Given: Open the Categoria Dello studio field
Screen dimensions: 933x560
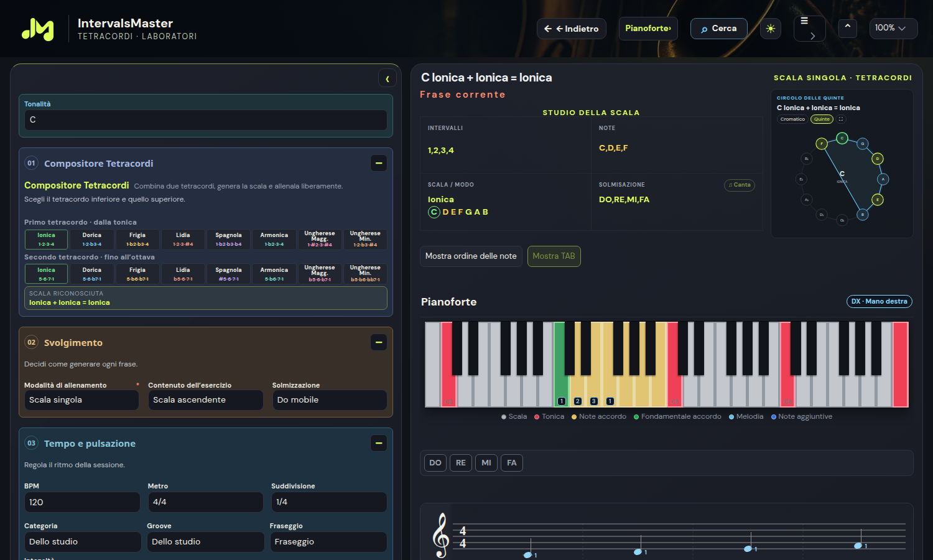Looking at the screenshot, I should (82, 542).
